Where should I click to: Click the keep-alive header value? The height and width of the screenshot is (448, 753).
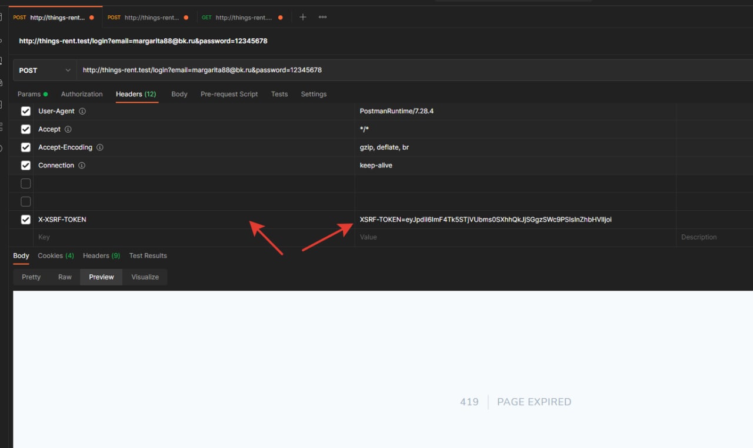tap(376, 166)
